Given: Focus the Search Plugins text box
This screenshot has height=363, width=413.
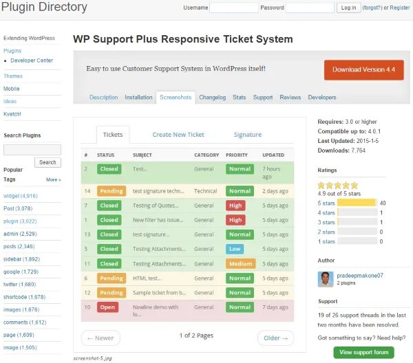Looking at the screenshot, I should tap(32, 149).
